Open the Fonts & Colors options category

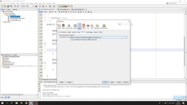point(69,26)
